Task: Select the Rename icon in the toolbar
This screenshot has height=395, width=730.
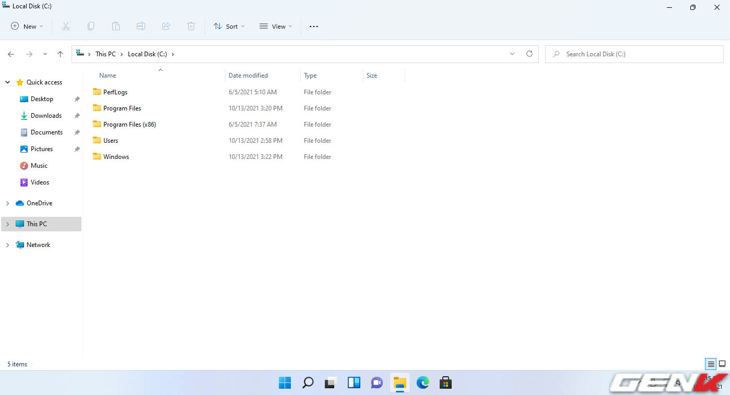Action: click(140, 26)
